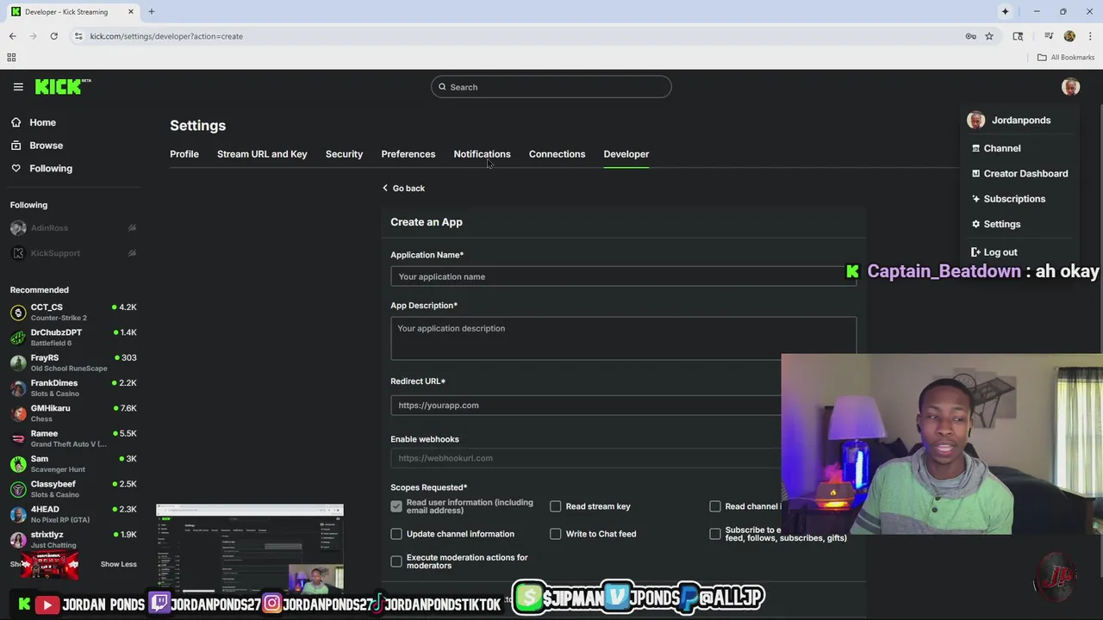
Task: Toggle Subscribe to events checkbox
Action: 715,534
